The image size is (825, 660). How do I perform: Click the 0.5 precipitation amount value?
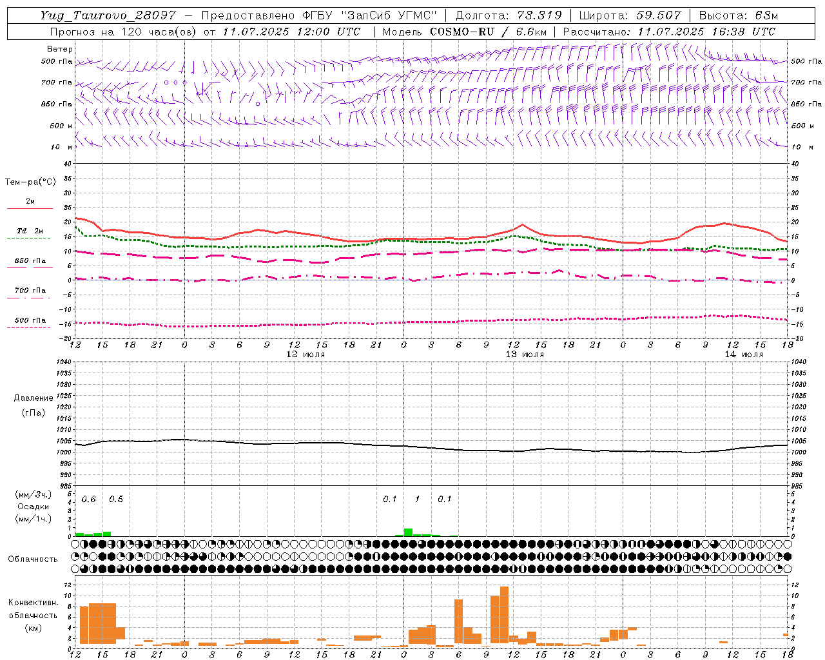pos(116,500)
